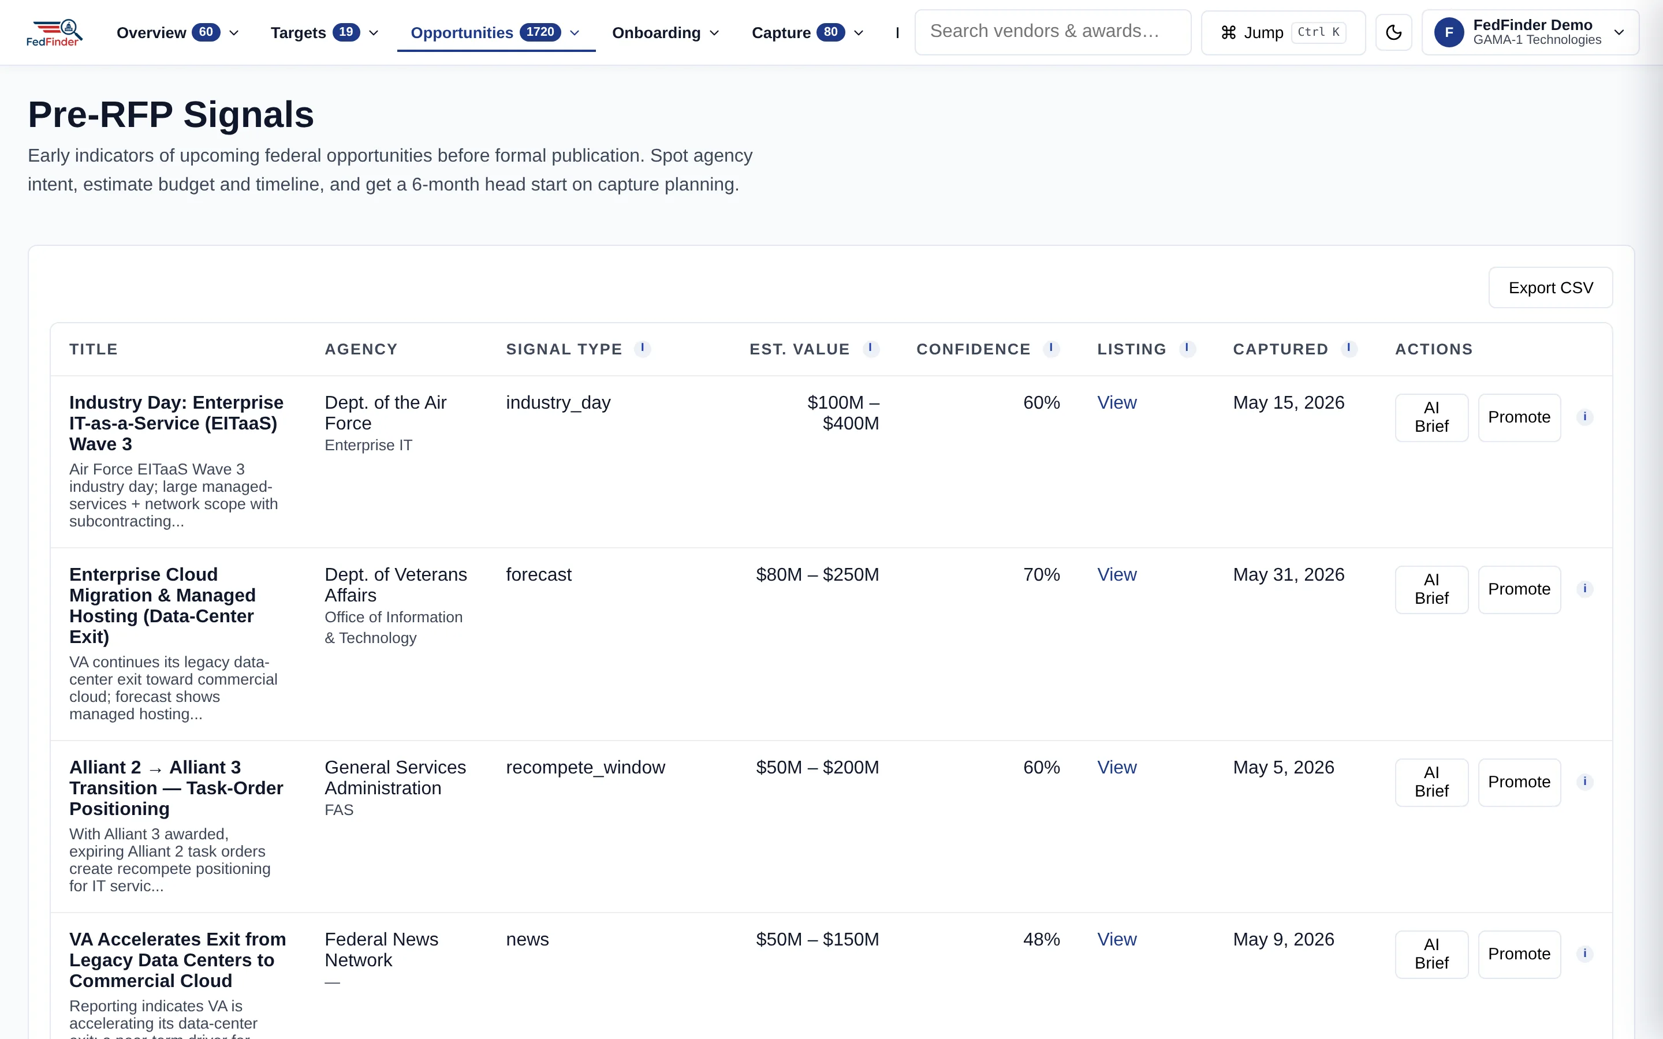This screenshot has height=1039, width=1663.
Task: Click agency 'Dept. of the Air Force'
Action: 386,413
